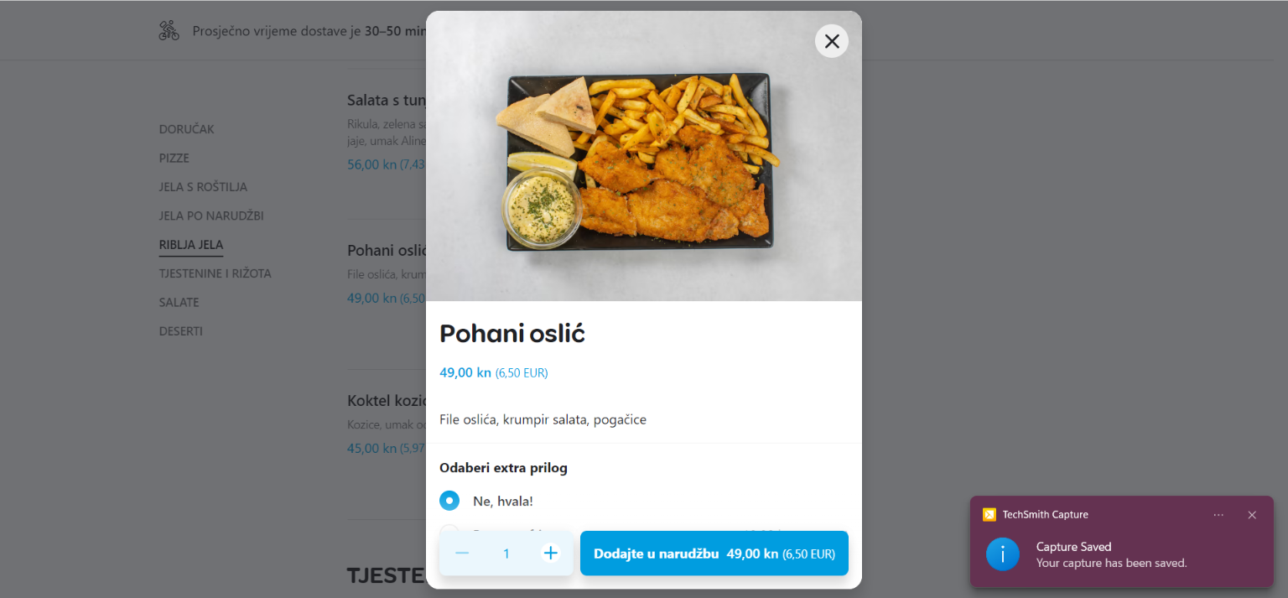Go to the PIZZE category
The height and width of the screenshot is (598, 1288).
pyautogui.click(x=174, y=158)
